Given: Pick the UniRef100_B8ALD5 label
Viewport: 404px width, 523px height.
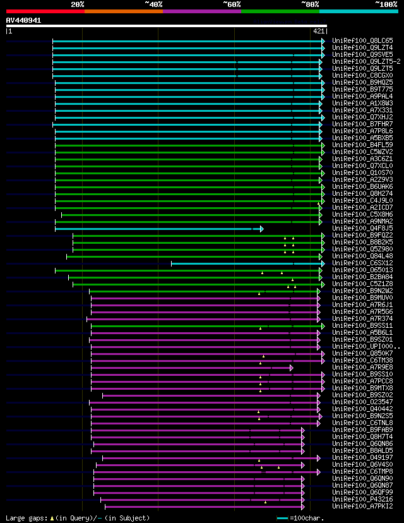Looking at the screenshot, I should click(x=363, y=450).
